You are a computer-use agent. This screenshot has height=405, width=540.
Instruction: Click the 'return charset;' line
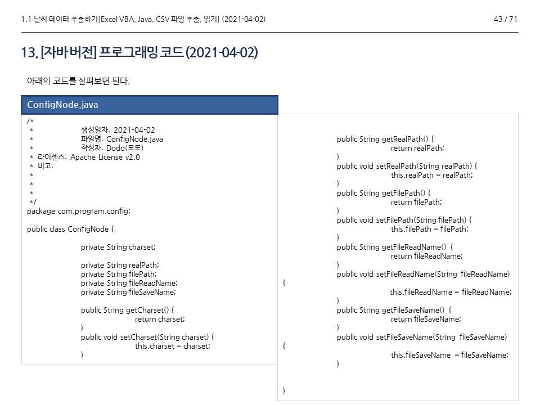(x=160, y=319)
